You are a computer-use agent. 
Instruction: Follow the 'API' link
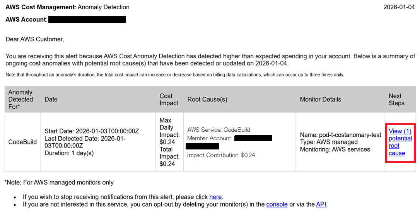321,204
